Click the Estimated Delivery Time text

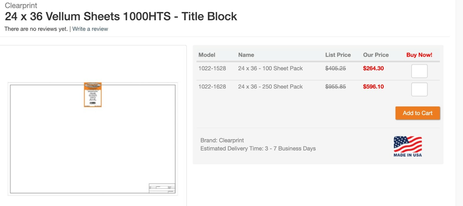[258, 149]
